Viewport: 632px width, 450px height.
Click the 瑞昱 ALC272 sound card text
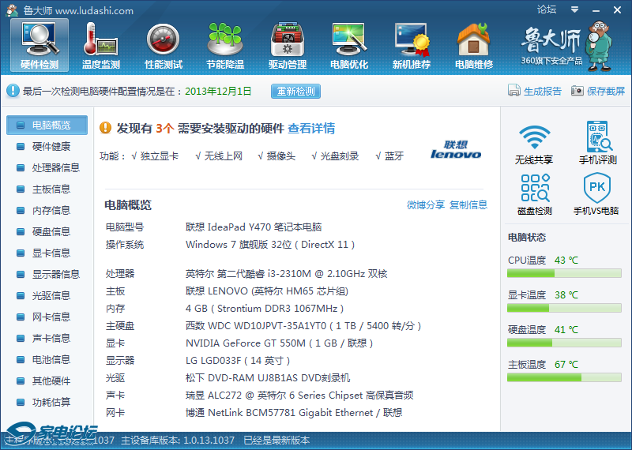point(299,396)
